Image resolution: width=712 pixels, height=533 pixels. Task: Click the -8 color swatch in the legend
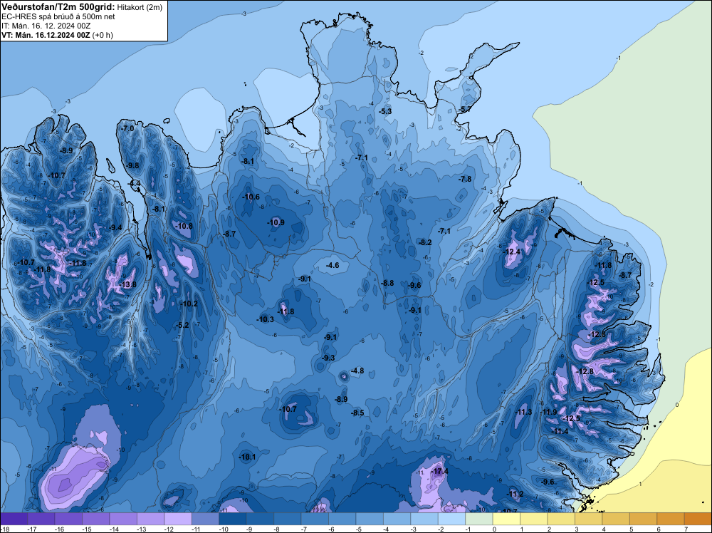pyautogui.click(x=288, y=519)
